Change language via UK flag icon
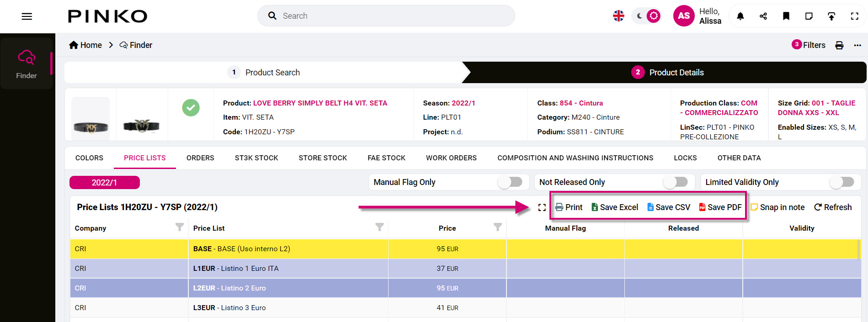The width and height of the screenshot is (868, 322). (618, 16)
